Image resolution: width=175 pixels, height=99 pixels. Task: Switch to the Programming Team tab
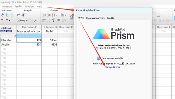[95, 18]
